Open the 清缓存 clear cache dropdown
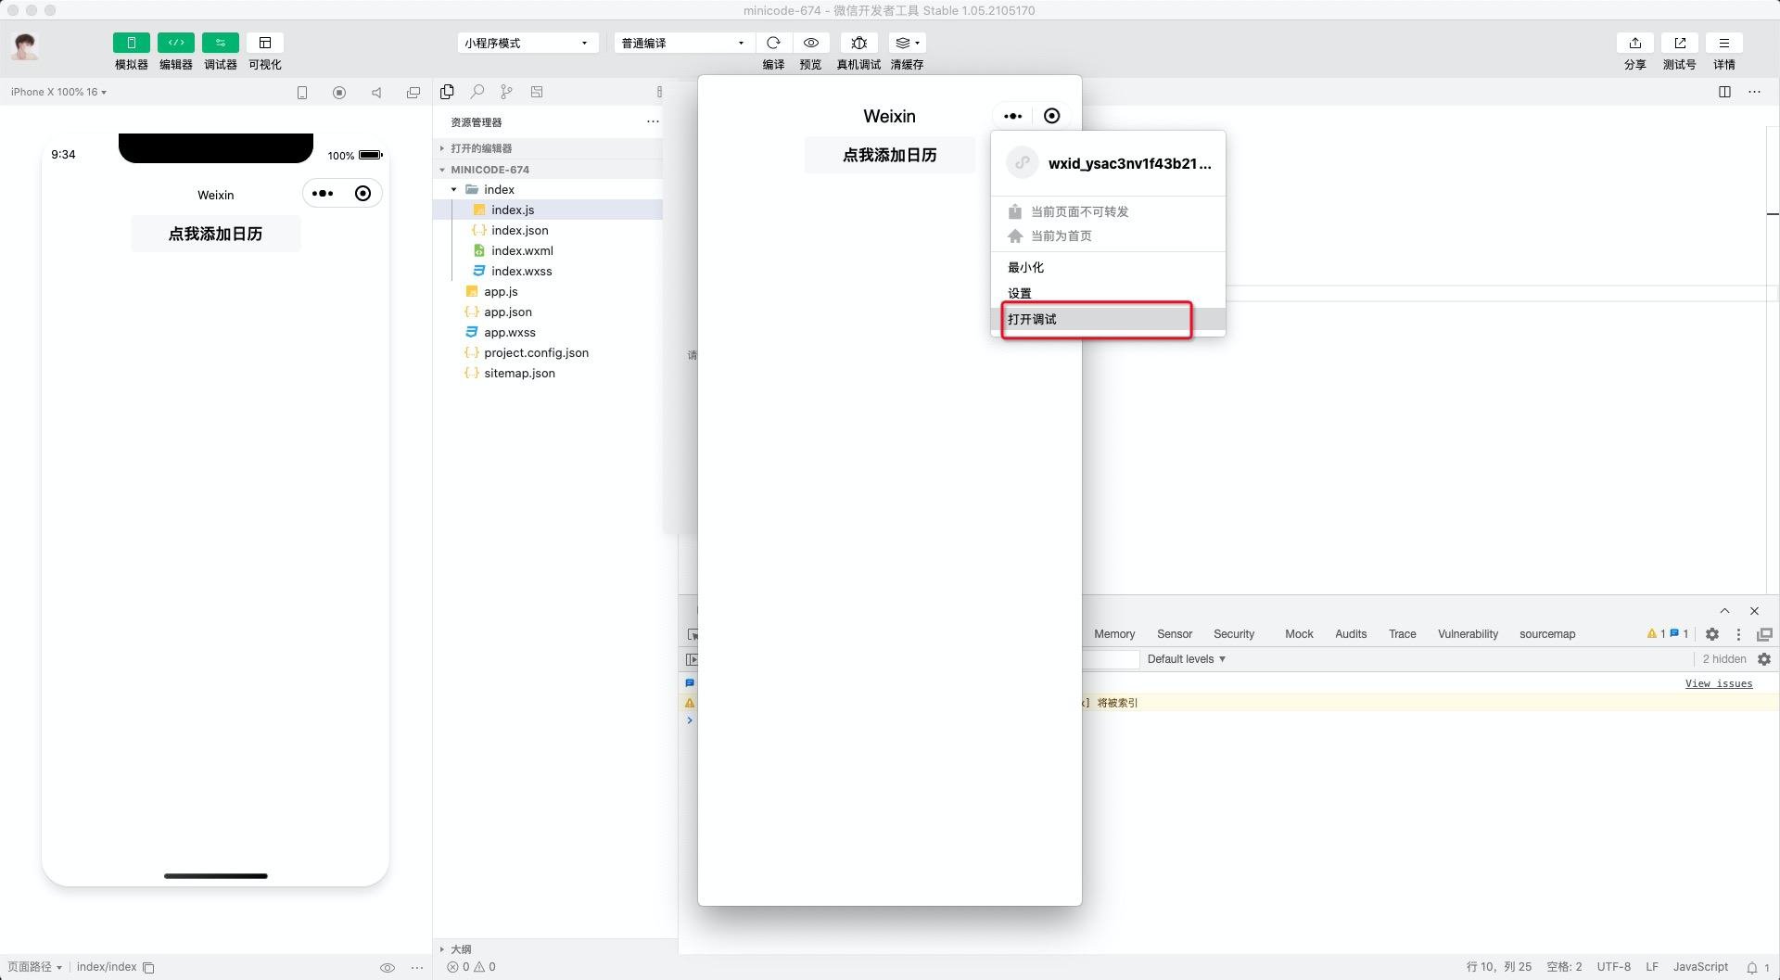 [x=907, y=43]
